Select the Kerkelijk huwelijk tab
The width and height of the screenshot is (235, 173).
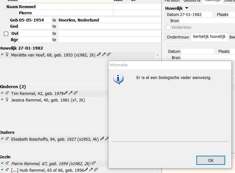[209, 37]
